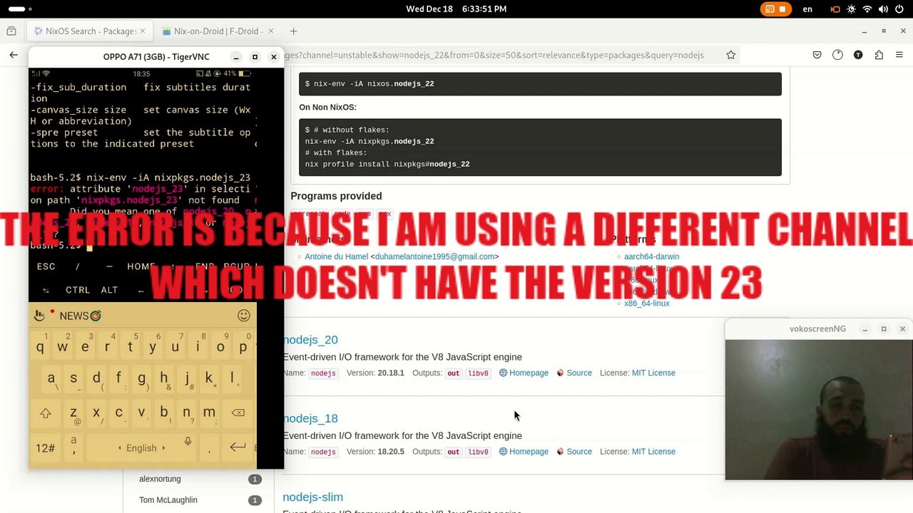Click the Wi-Fi network icon in top bar
Image resolution: width=913 pixels, height=513 pixels.
coord(867,9)
